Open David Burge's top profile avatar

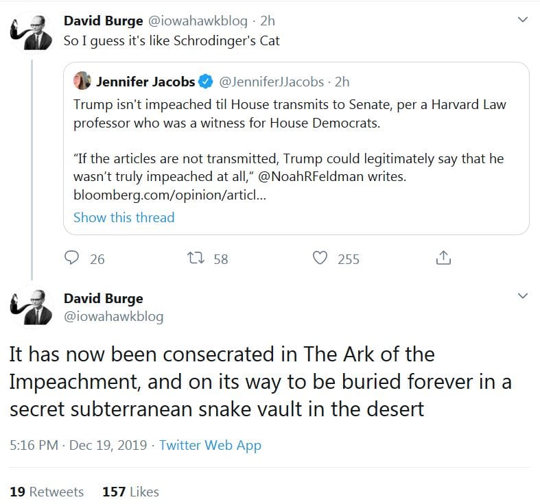32,31
